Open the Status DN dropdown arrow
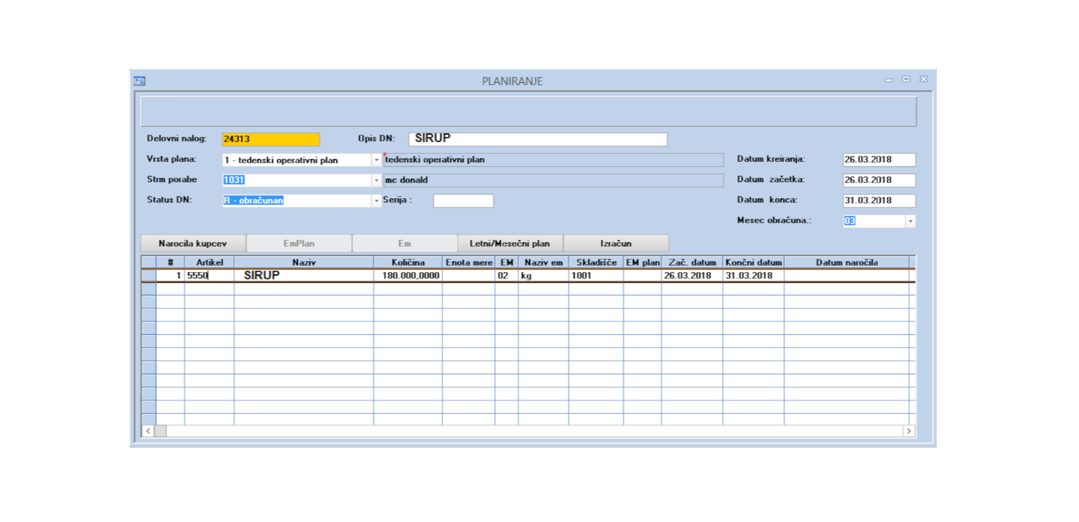1079x522 pixels. pyautogui.click(x=376, y=201)
